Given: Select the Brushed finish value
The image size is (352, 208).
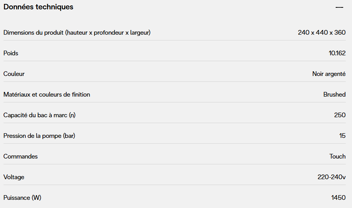Looking at the screenshot, I should (x=334, y=95).
